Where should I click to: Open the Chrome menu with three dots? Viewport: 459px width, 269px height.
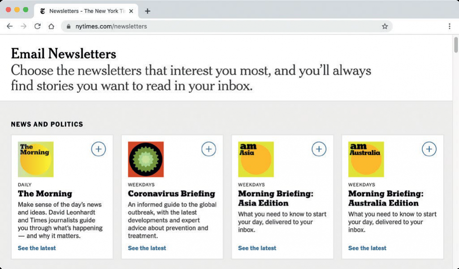[x=450, y=26]
